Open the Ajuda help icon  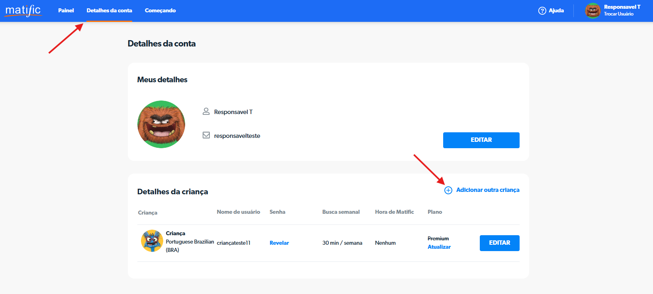tap(542, 11)
